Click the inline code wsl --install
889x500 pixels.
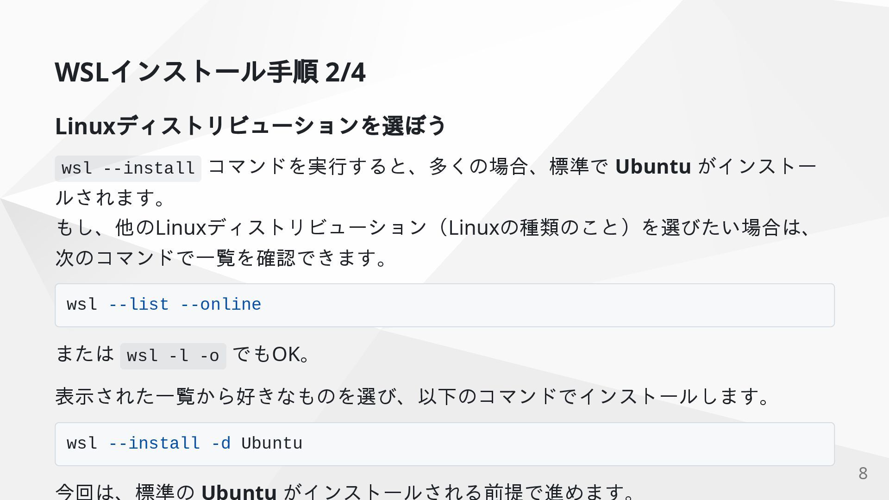(x=128, y=169)
